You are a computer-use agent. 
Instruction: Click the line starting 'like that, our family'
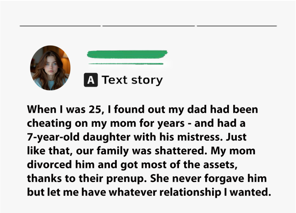coord(141,151)
